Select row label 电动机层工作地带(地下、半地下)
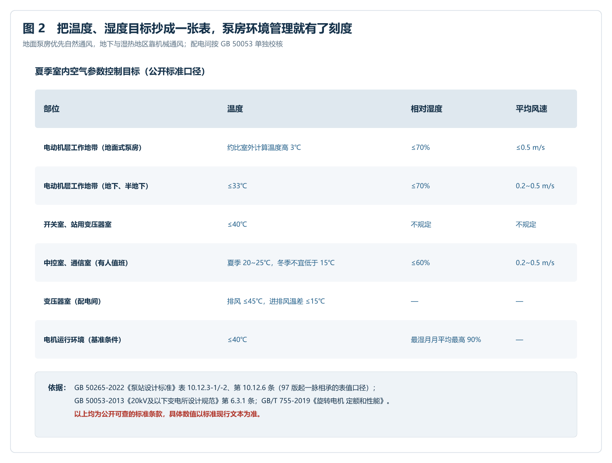Image resolution: width=612 pixels, height=463 pixels. pyautogui.click(x=96, y=186)
